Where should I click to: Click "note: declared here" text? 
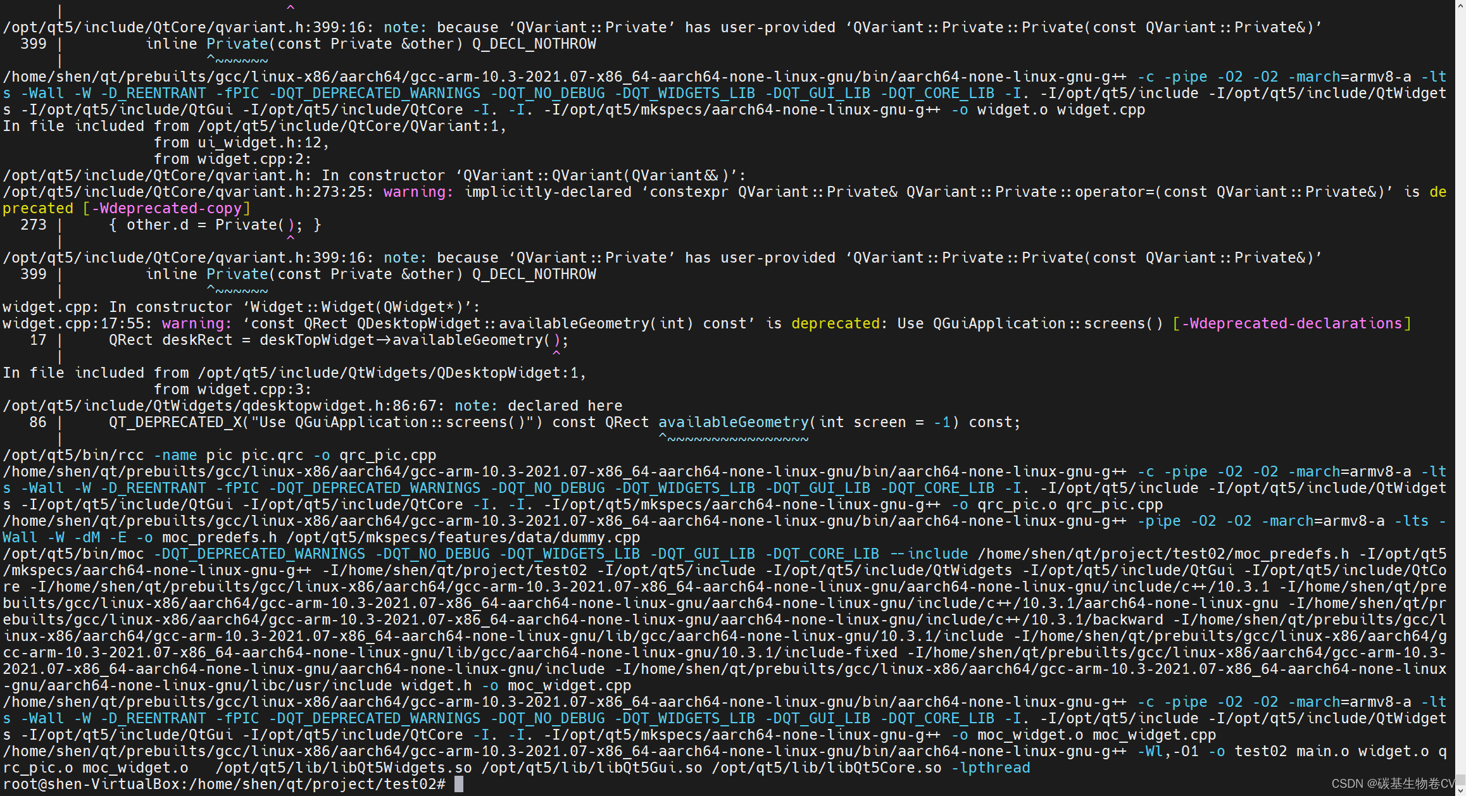pos(539,406)
